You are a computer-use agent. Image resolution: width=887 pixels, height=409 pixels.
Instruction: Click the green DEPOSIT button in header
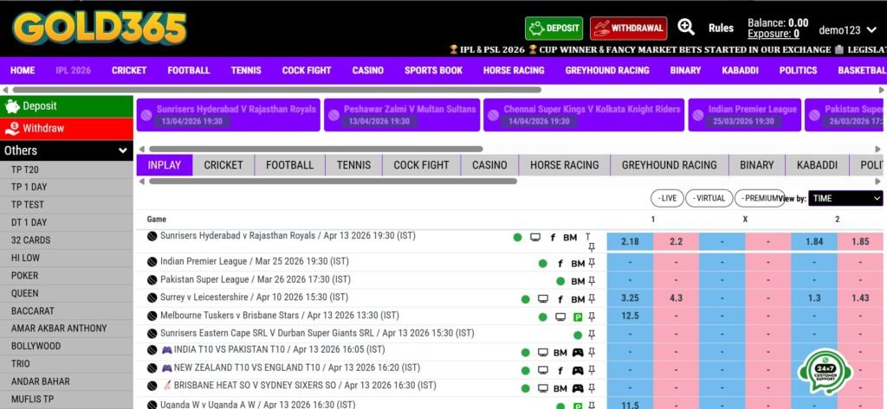(554, 29)
